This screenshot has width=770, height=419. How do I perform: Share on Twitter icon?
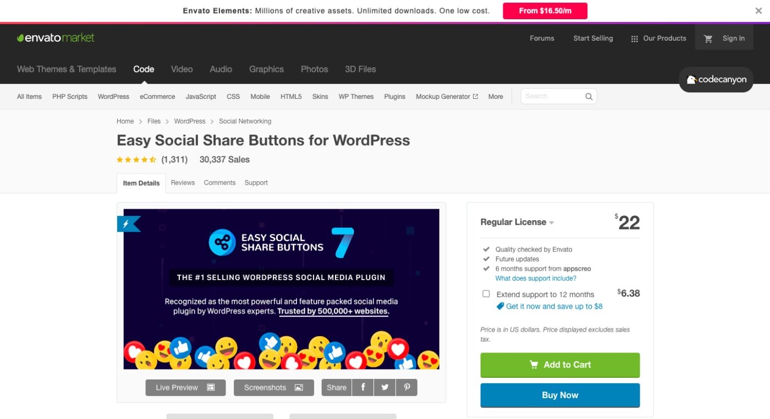coord(385,387)
